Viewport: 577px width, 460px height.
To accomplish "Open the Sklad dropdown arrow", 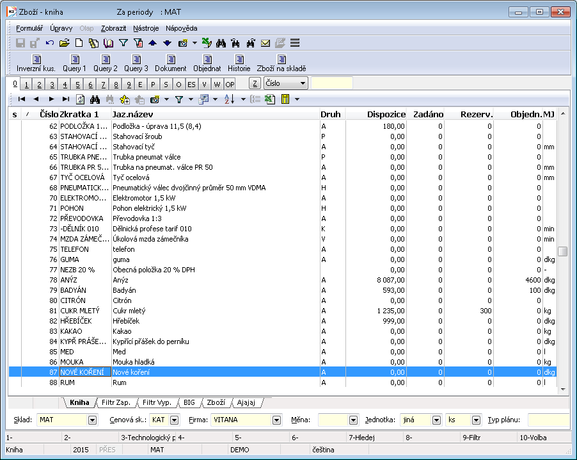I will point(92,420).
